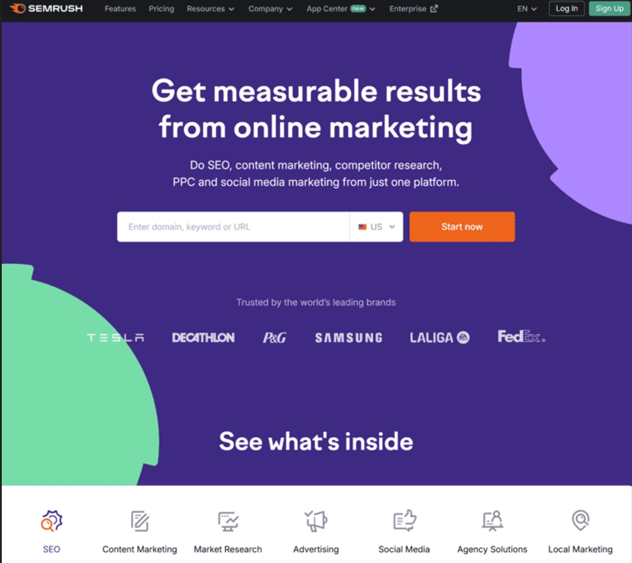Click the green Sign Up button
Image resolution: width=632 pixels, height=563 pixels.
609,9
